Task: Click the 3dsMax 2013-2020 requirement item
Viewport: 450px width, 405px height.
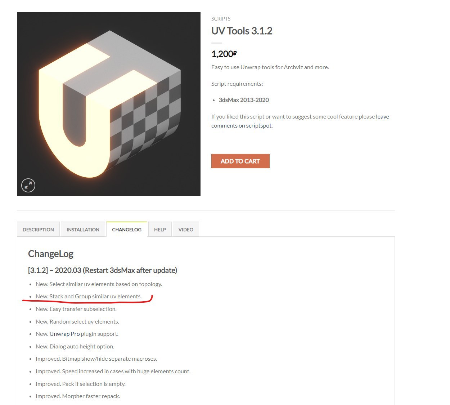Action: click(244, 100)
